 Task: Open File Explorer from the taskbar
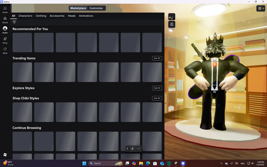[x=141, y=163]
